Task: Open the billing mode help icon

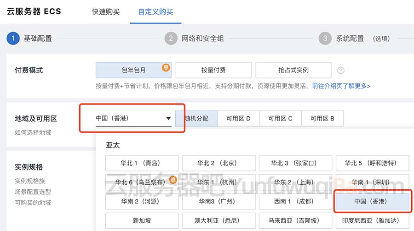Action: (x=340, y=71)
